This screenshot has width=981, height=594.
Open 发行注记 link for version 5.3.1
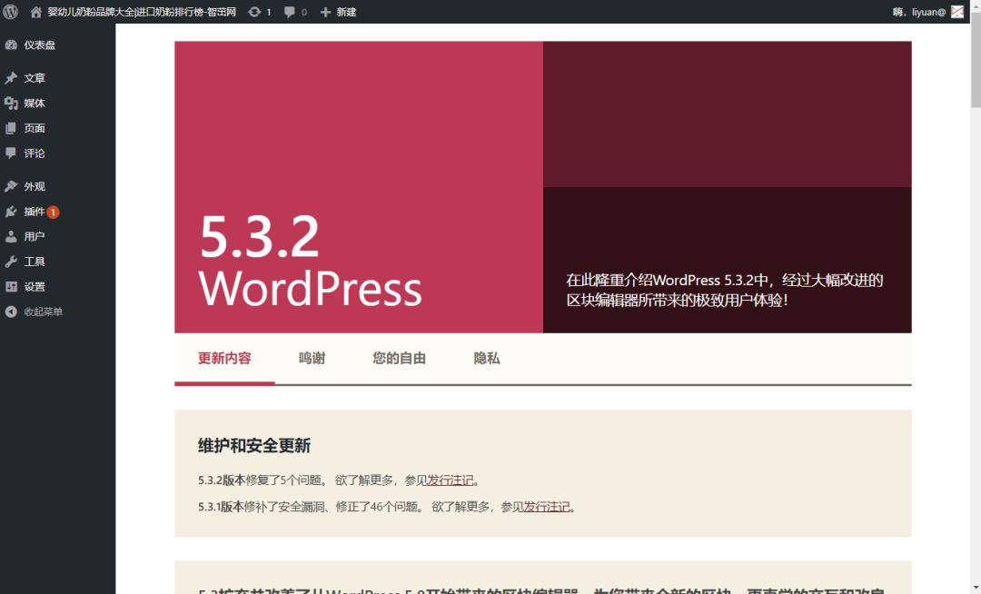pyautogui.click(x=547, y=507)
